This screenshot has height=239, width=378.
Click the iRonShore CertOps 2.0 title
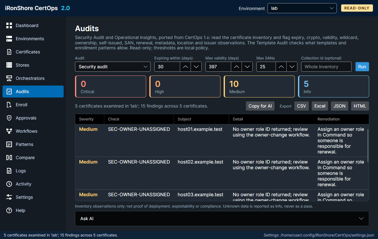point(37,8)
